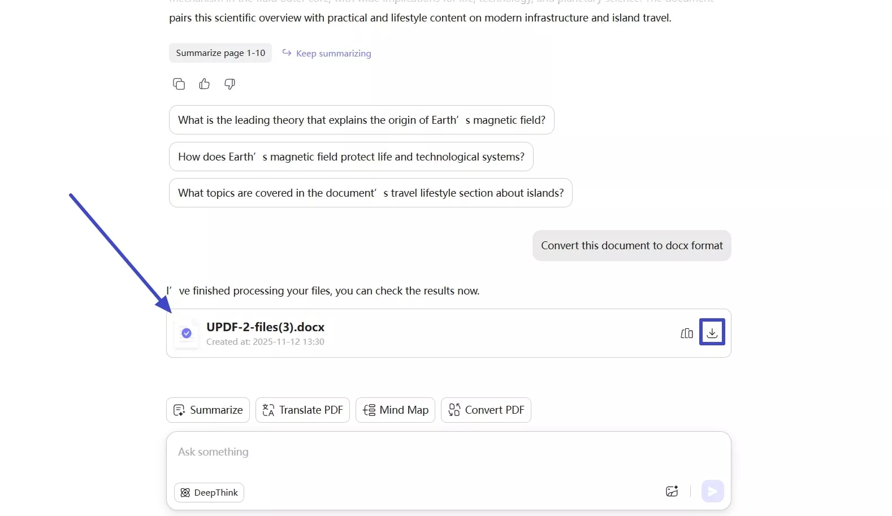The height and width of the screenshot is (516, 892).
Task: Toggle DeepThink mode
Action: (x=209, y=492)
